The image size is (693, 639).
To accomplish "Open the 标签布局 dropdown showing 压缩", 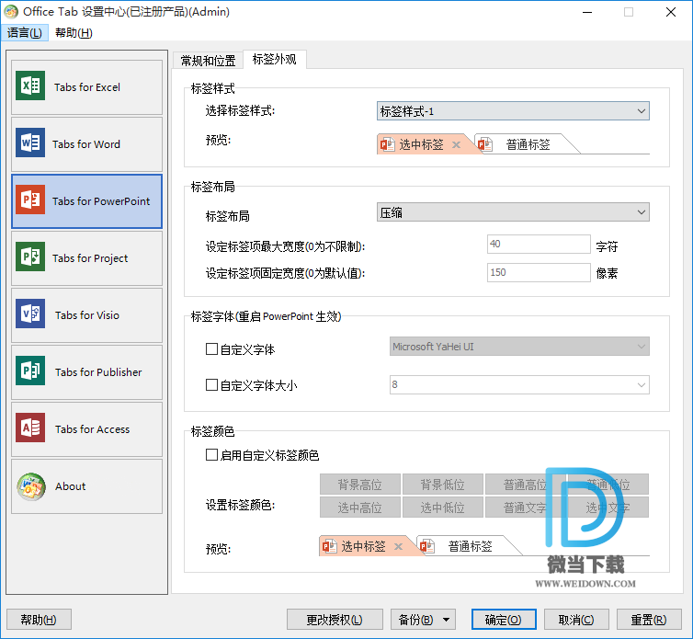I will (513, 212).
